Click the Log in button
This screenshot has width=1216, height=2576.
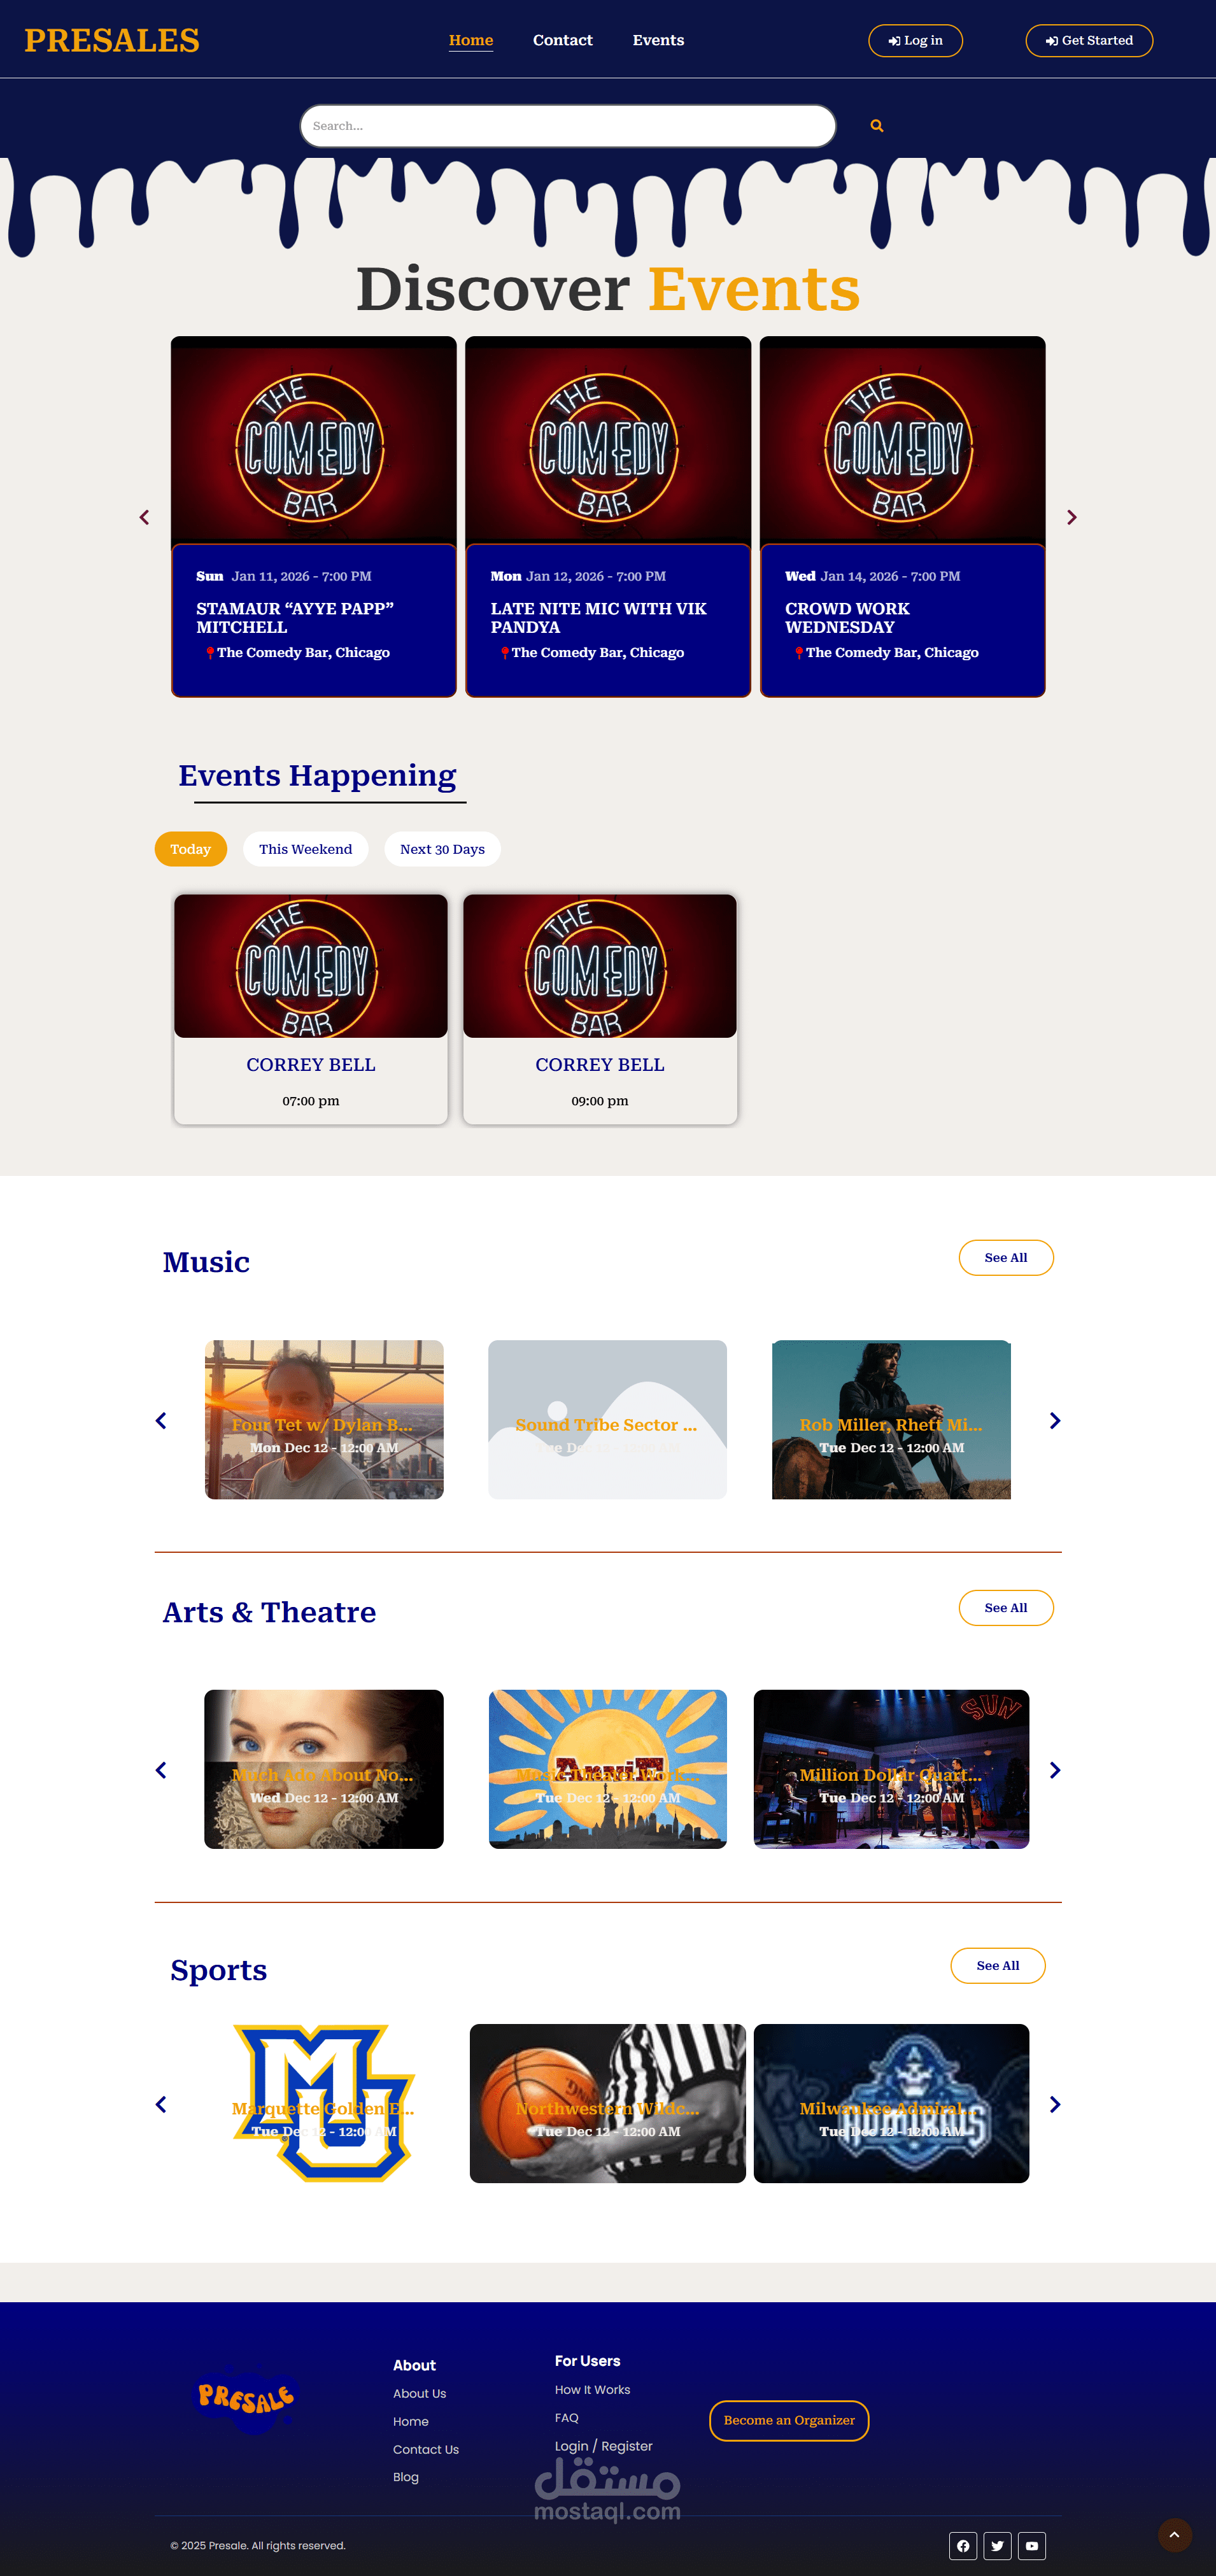[x=915, y=41]
